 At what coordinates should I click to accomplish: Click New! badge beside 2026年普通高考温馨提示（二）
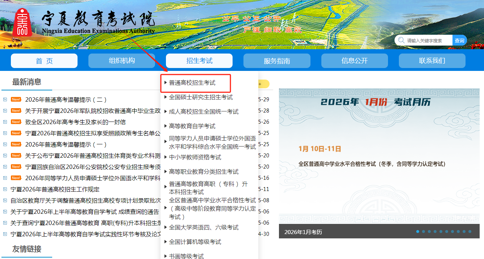coord(16,99)
